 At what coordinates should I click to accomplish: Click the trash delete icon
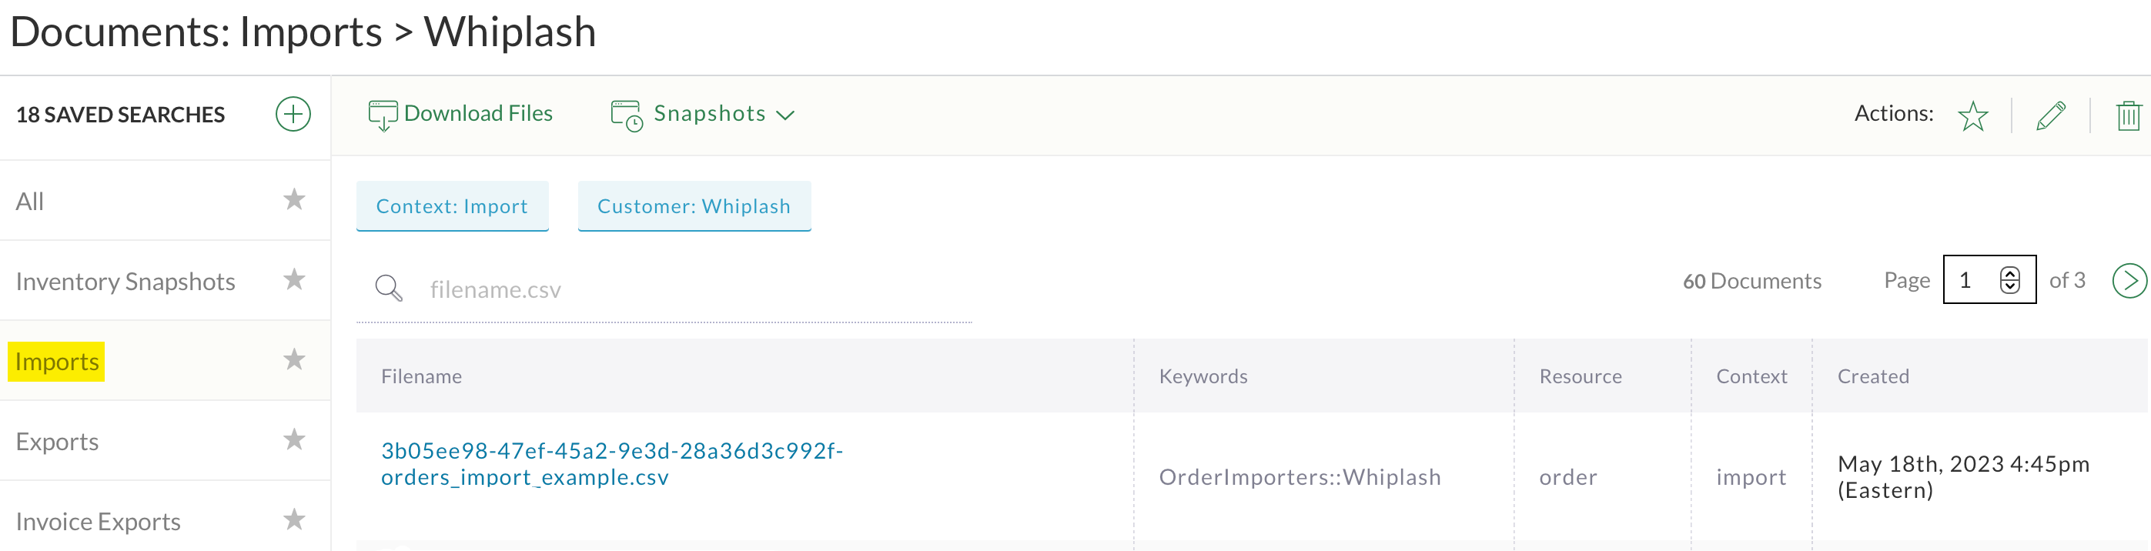[x=2128, y=116]
